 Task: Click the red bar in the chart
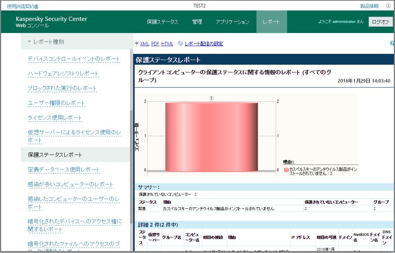tap(211, 136)
